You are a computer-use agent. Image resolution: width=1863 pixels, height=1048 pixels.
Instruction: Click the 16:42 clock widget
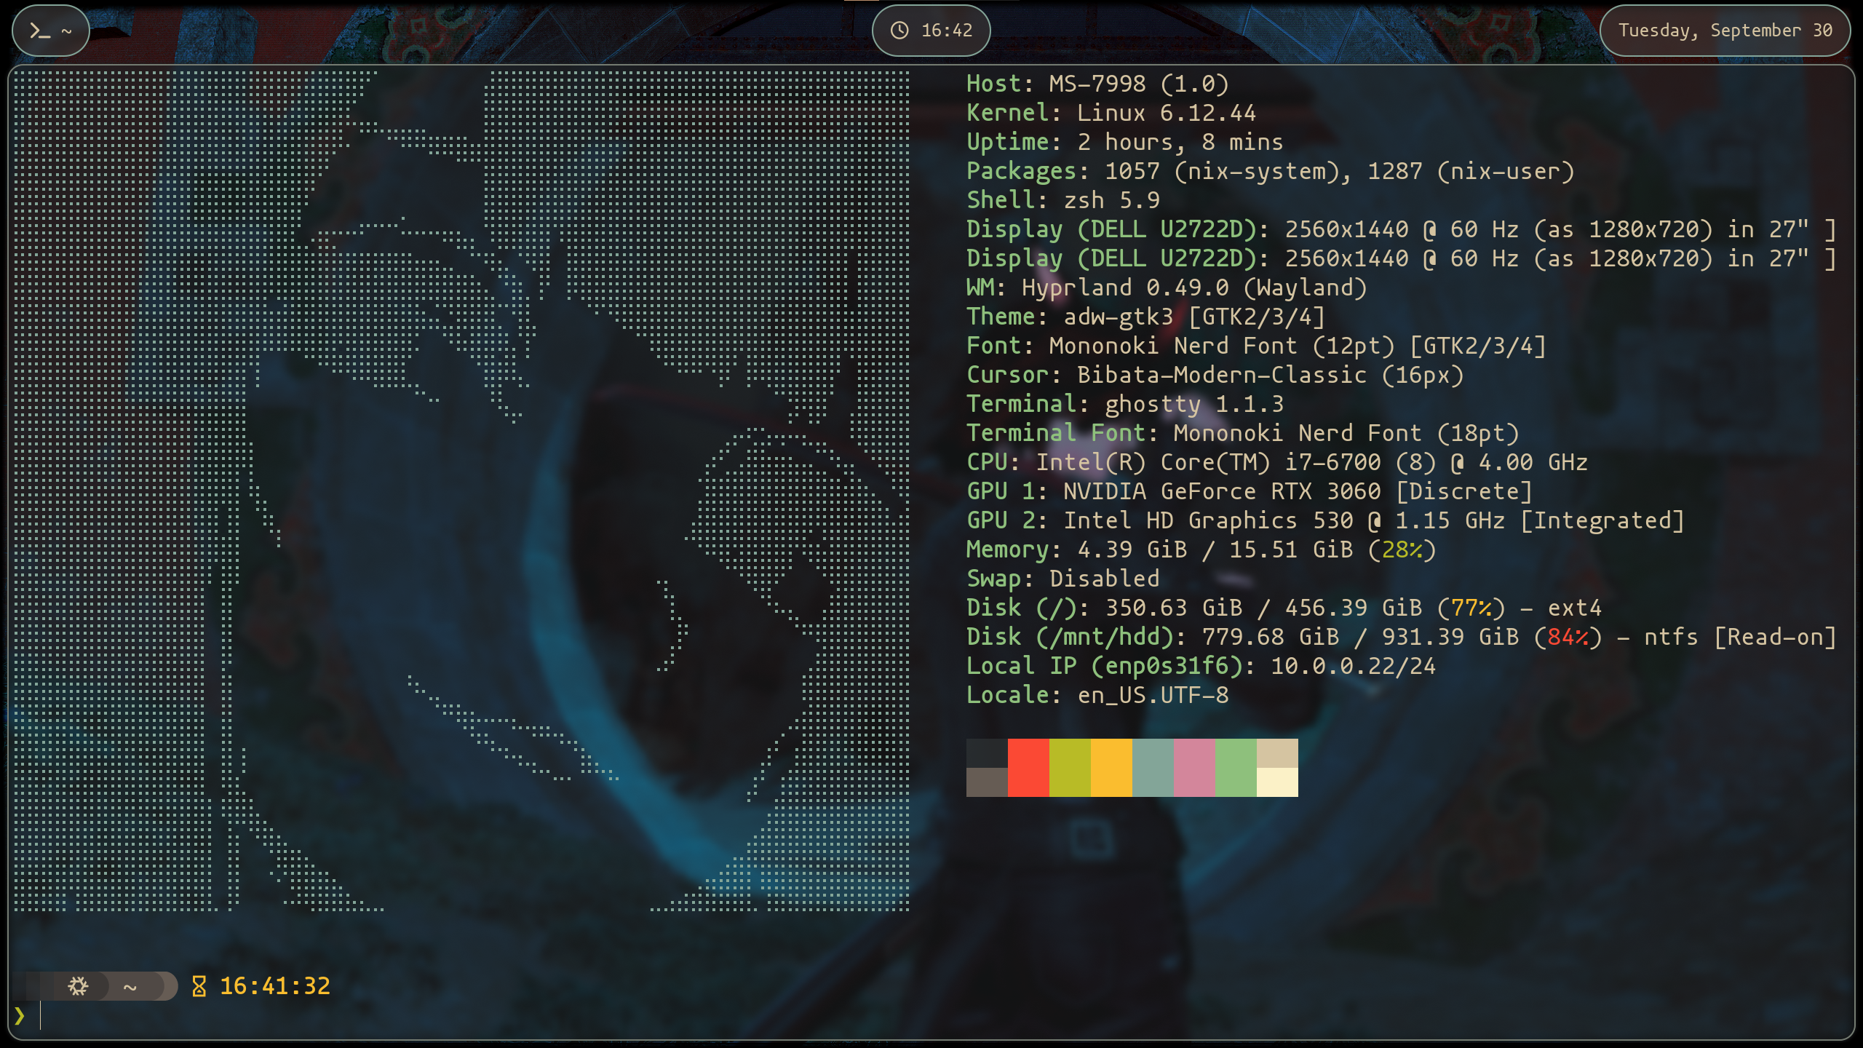946,31
